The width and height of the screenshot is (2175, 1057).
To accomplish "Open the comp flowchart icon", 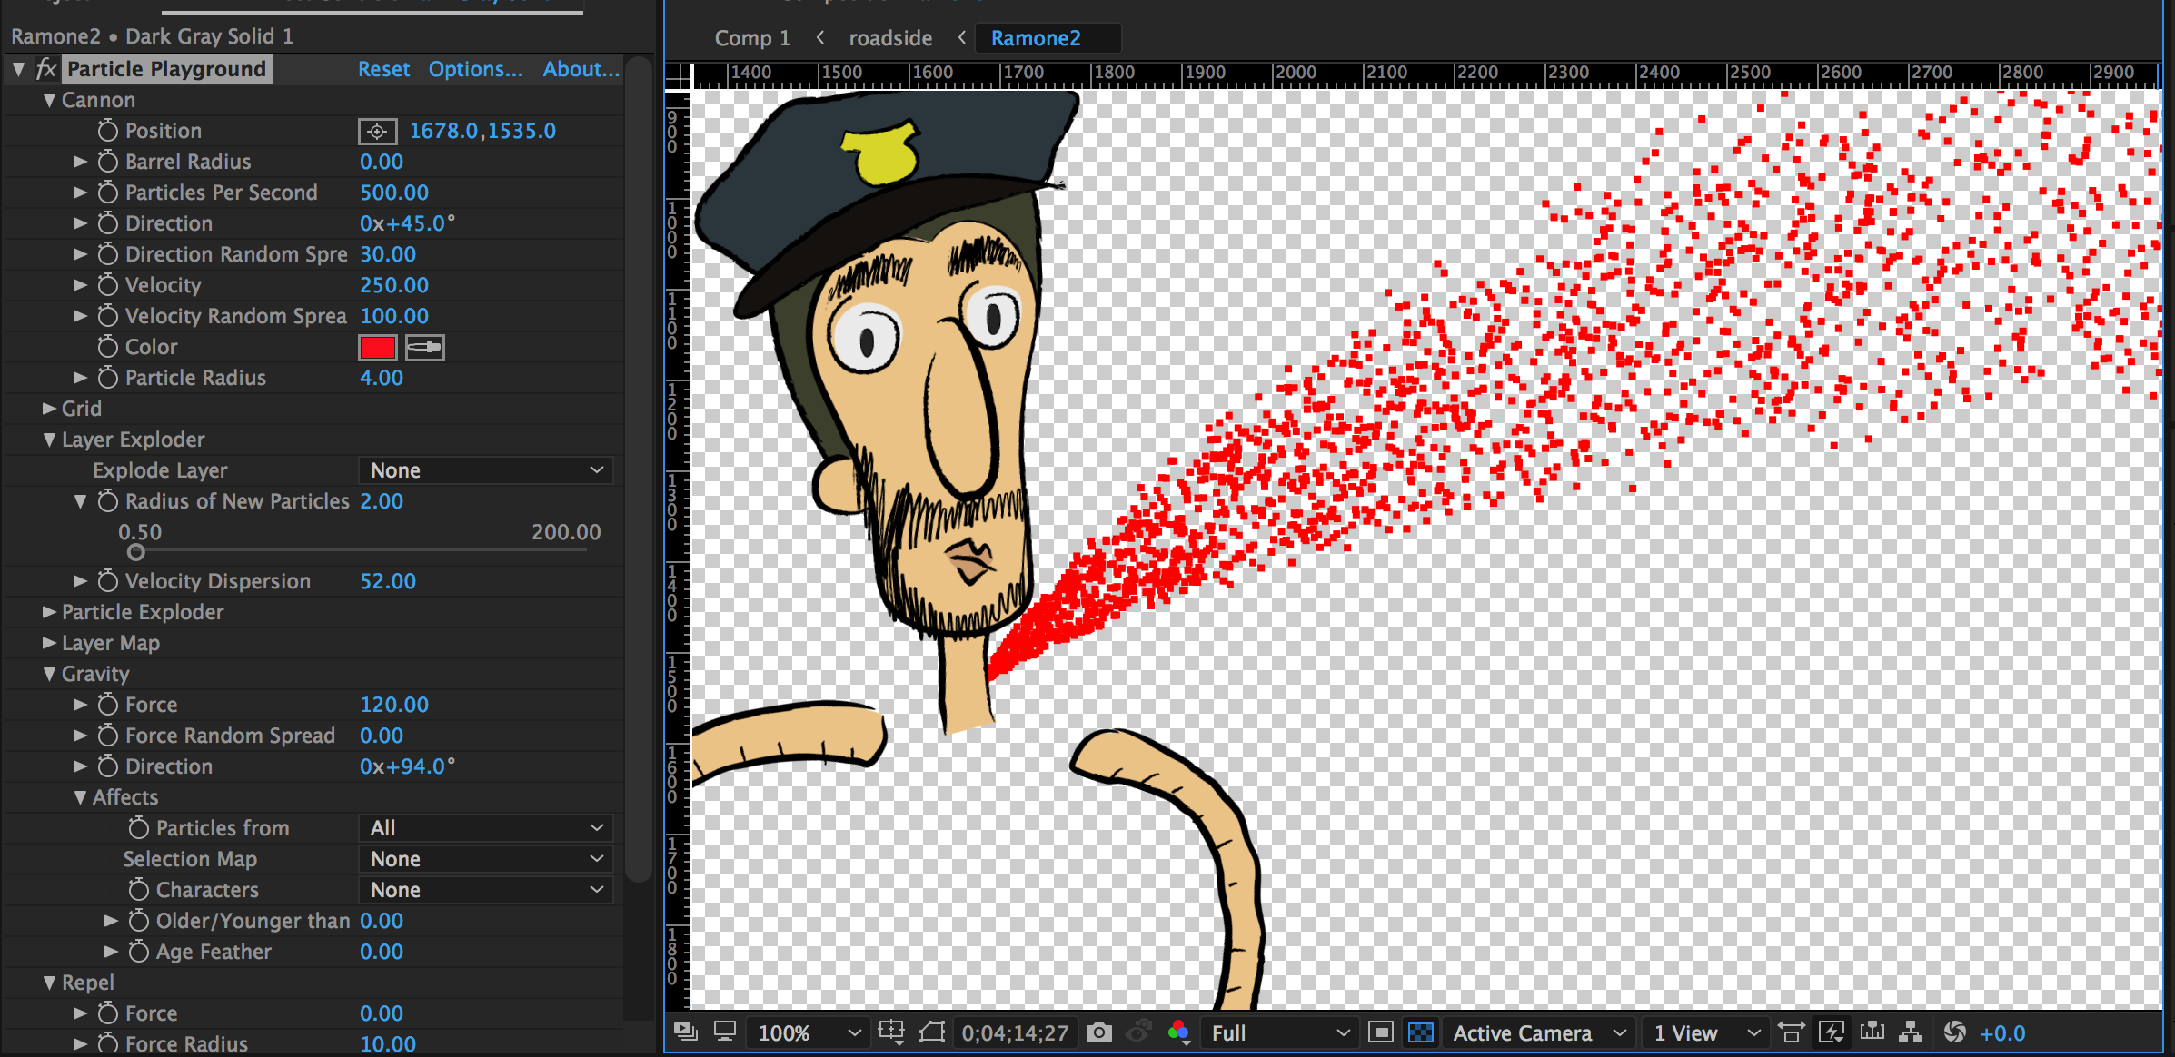I will 1911,1032.
